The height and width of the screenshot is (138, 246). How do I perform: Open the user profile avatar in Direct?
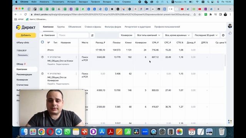230,26
